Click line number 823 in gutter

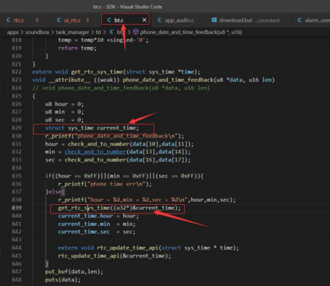(x=16, y=80)
